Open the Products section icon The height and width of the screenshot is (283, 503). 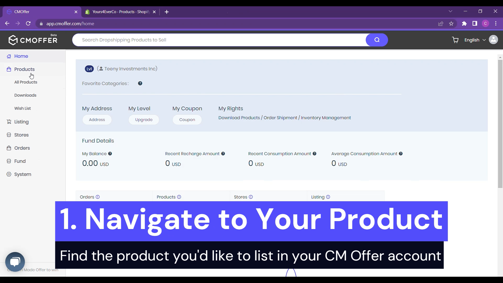point(9,69)
